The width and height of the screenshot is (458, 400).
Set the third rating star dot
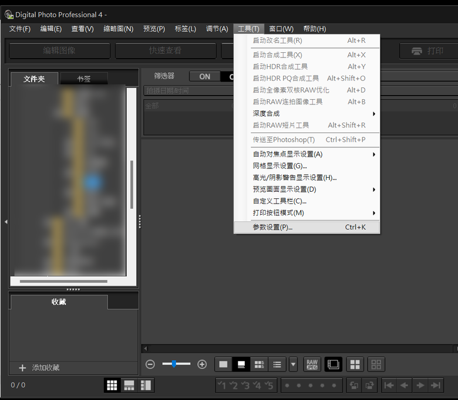311,385
